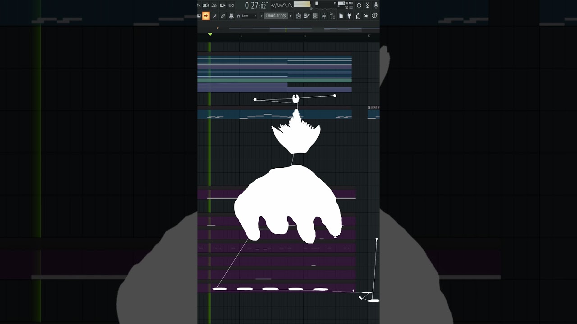Open the undo history icon
This screenshot has height=324, width=577.
pos(359,5)
